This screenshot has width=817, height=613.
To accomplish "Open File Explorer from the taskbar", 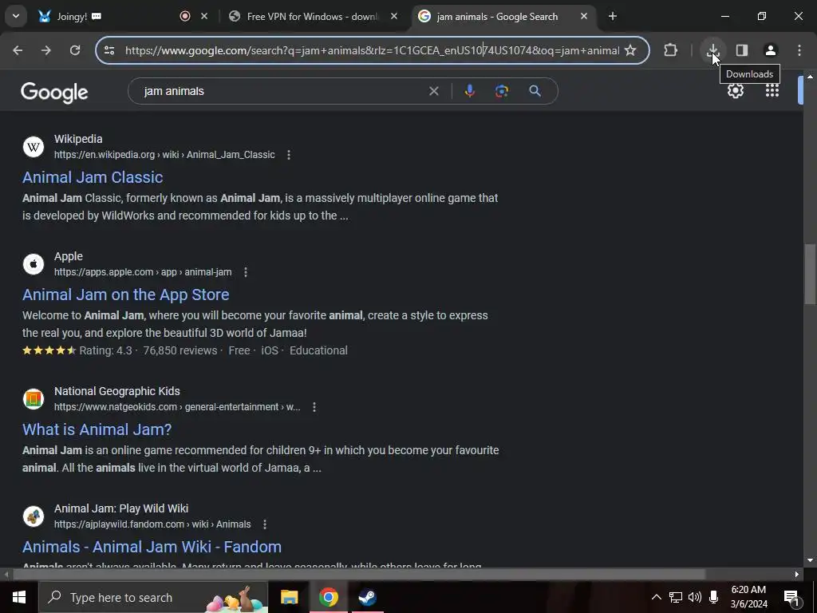I will click(x=289, y=597).
